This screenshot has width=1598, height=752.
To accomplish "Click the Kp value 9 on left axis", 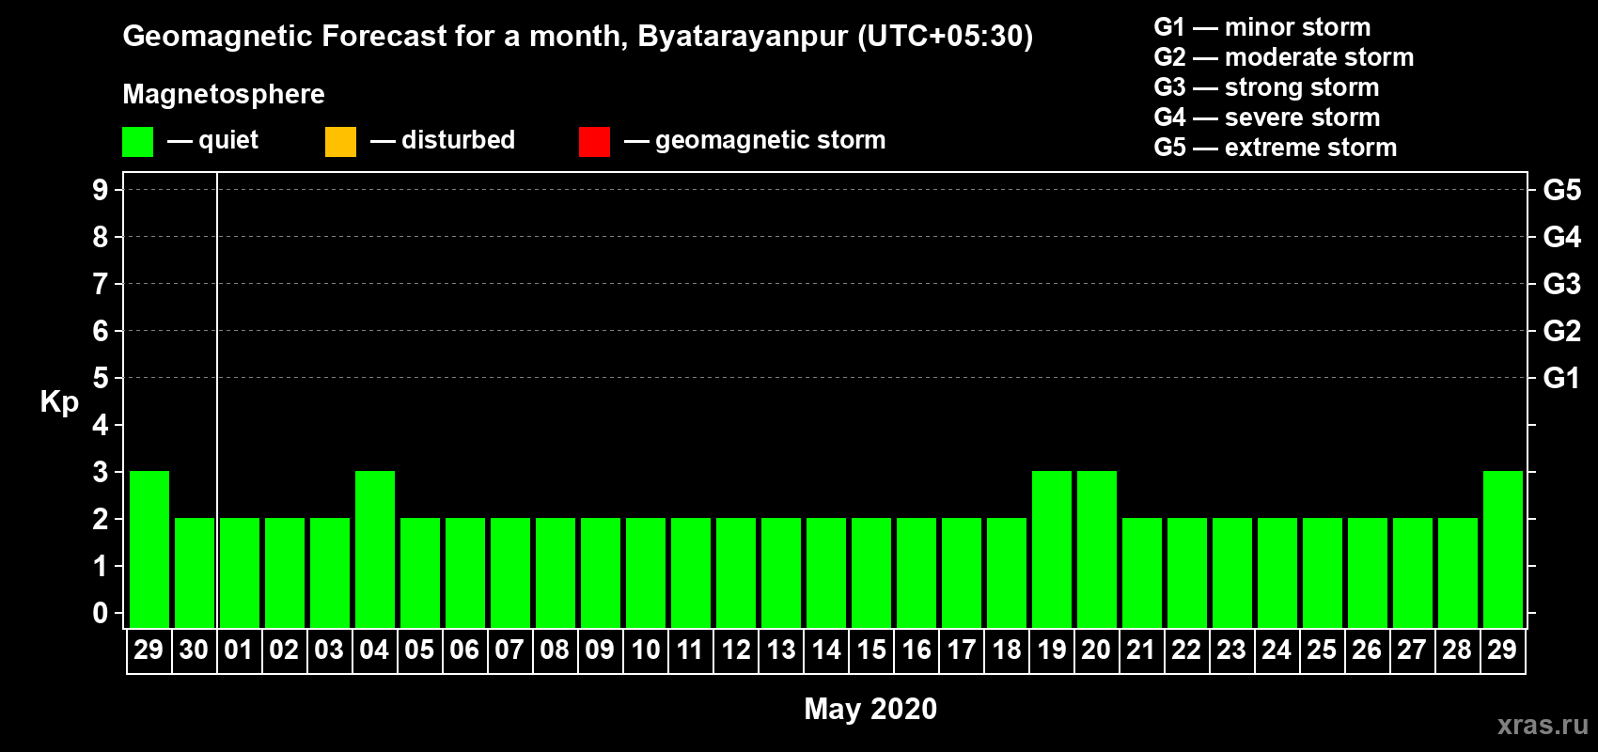I will (x=101, y=190).
